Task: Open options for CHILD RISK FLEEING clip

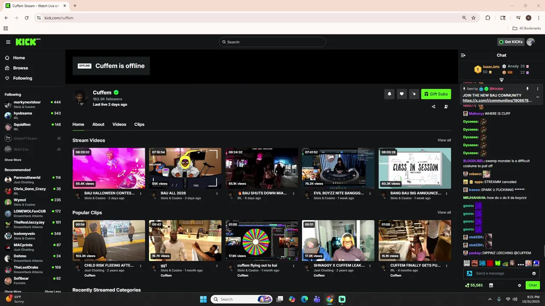Action: [141, 266]
